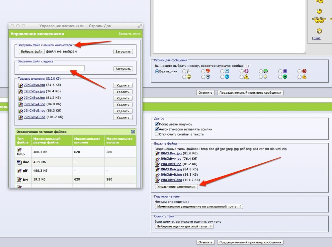Uncheck 'Показывать подпись' checkbox
The width and height of the screenshot is (332, 247).
coord(157,124)
